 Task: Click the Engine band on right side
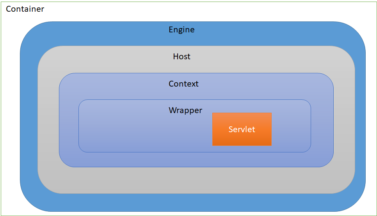360,117
